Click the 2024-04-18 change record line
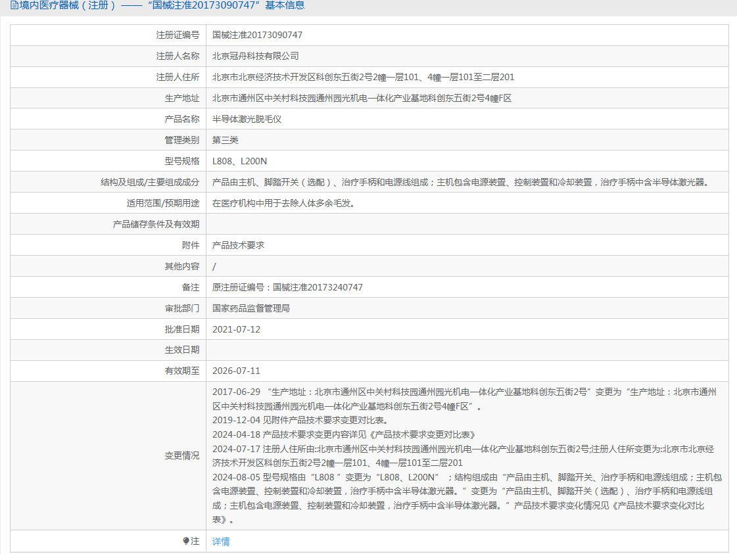This screenshot has width=737, height=554. (x=344, y=434)
